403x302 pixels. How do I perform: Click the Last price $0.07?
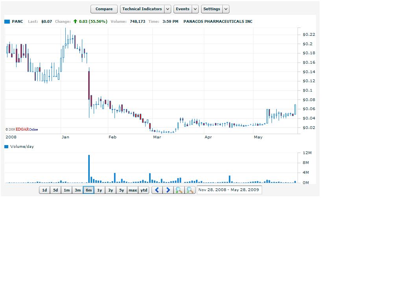[46, 22]
